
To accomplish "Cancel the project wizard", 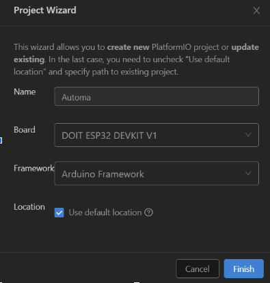I will (198, 269).
